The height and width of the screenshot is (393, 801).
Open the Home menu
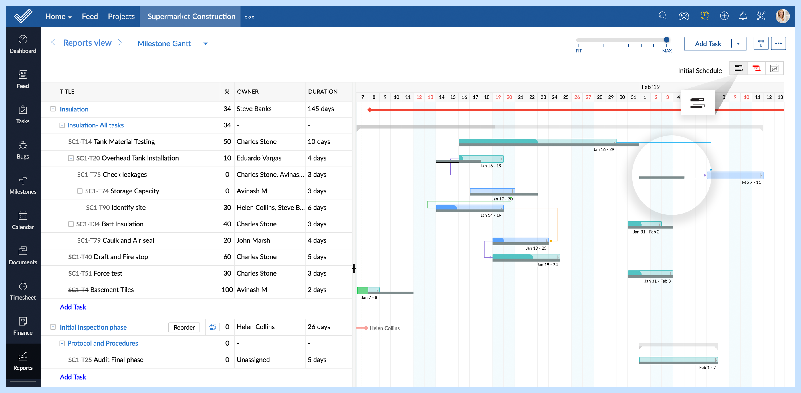(58, 17)
